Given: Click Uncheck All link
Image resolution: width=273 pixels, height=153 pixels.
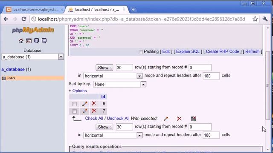Looking at the screenshot, I should 118,119.
